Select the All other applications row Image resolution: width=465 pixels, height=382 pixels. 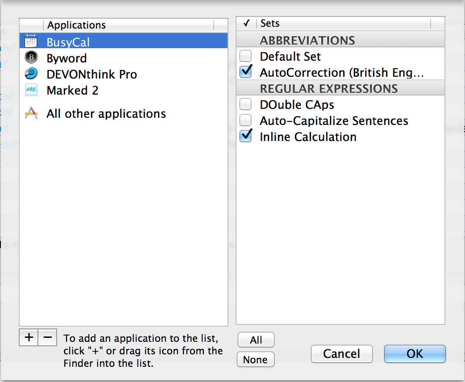click(124, 113)
